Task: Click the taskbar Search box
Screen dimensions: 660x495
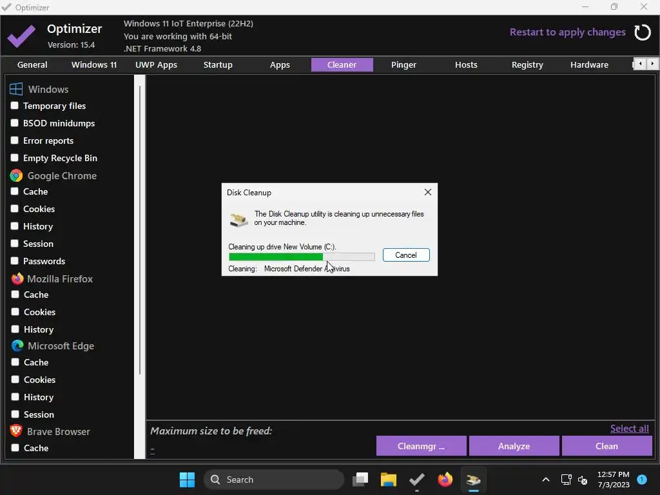Action: 274,480
